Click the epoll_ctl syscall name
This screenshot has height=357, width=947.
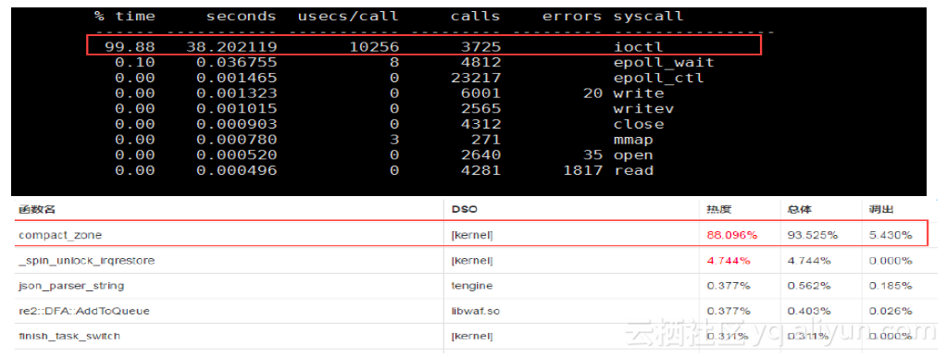(659, 78)
